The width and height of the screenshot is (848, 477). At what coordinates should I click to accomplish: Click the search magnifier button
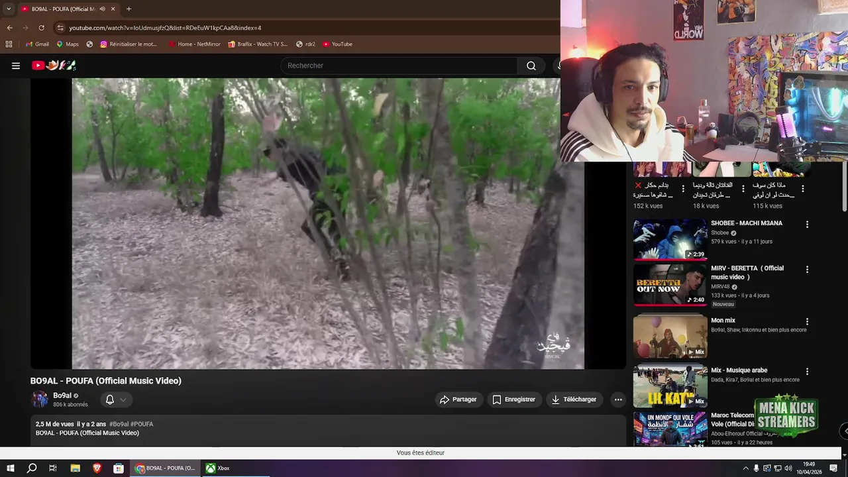(531, 66)
